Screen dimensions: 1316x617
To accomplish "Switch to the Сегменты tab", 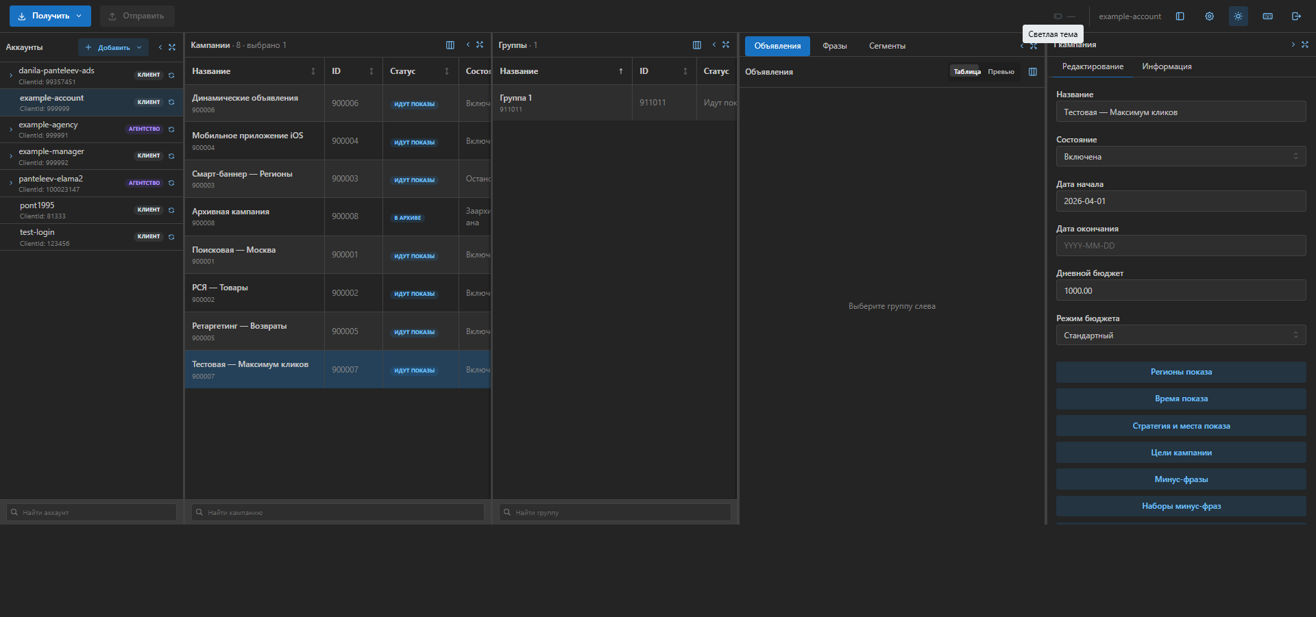I will tap(887, 46).
